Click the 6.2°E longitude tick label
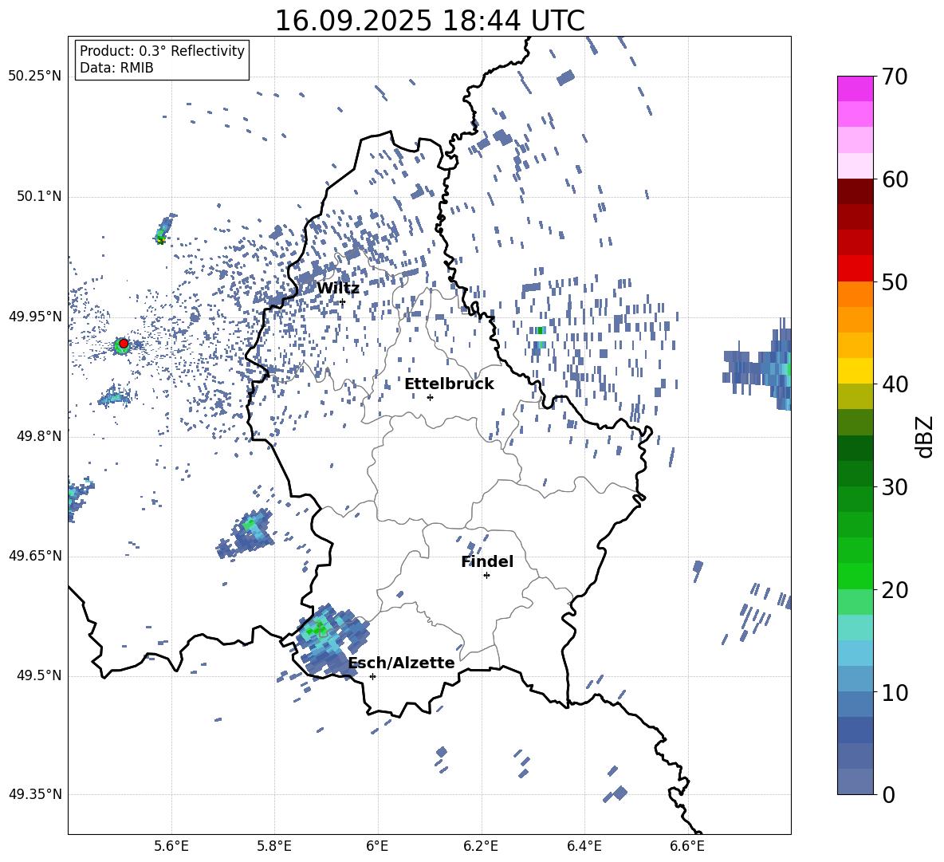This screenshot has height=862, width=944. coord(481,846)
